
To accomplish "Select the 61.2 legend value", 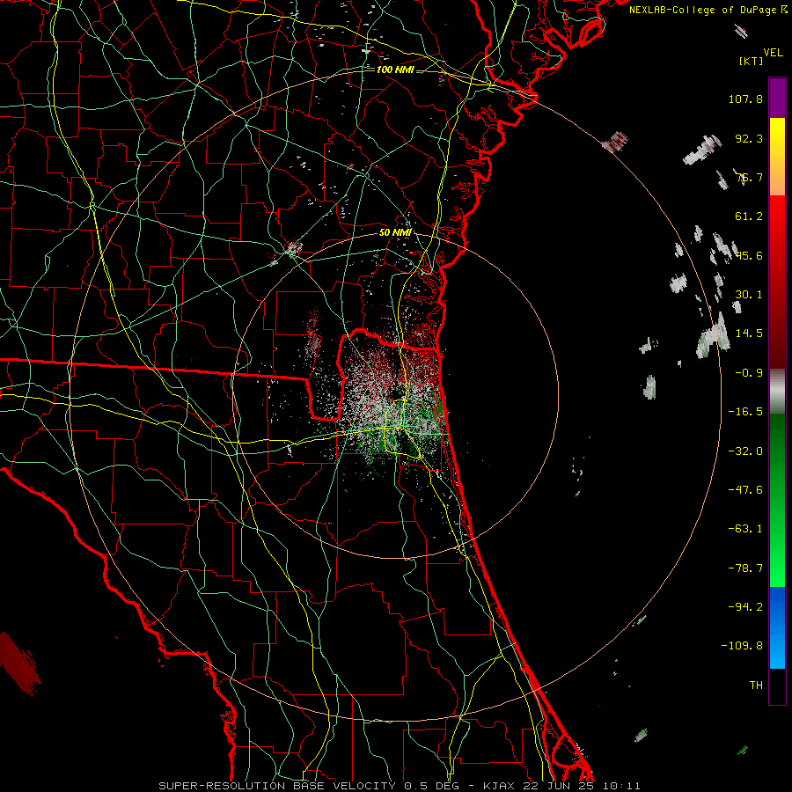I will pos(749,216).
